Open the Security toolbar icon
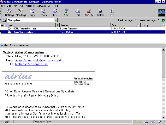 pyautogui.click(x=89, y=13)
